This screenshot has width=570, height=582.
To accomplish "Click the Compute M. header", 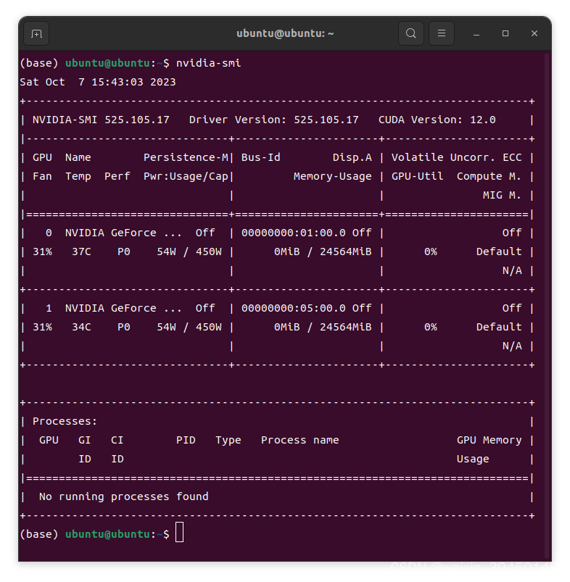I will coord(489,177).
